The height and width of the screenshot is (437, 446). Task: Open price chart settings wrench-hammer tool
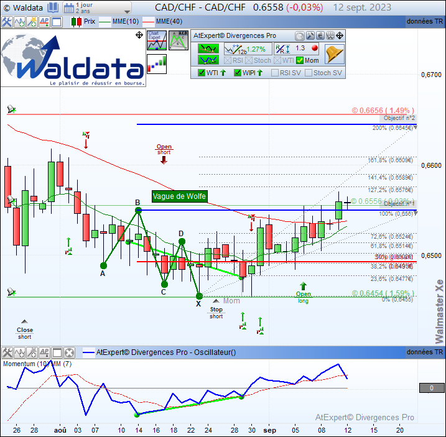(x=7, y=22)
